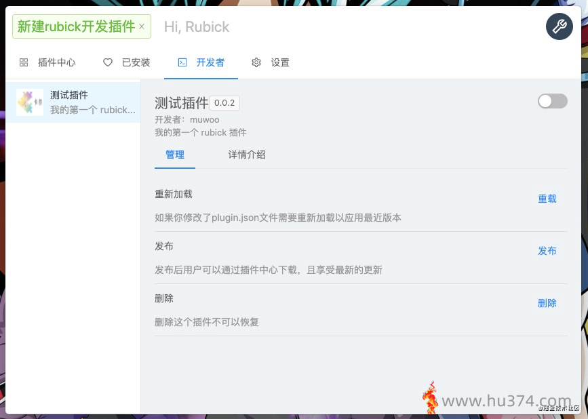Click the plugin.json reload description text
This screenshot has height=419, width=588.
tap(278, 218)
